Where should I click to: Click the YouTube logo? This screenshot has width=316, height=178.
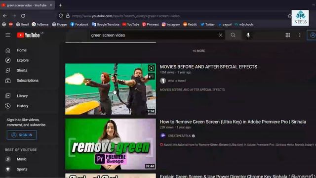pyautogui.click(x=29, y=35)
